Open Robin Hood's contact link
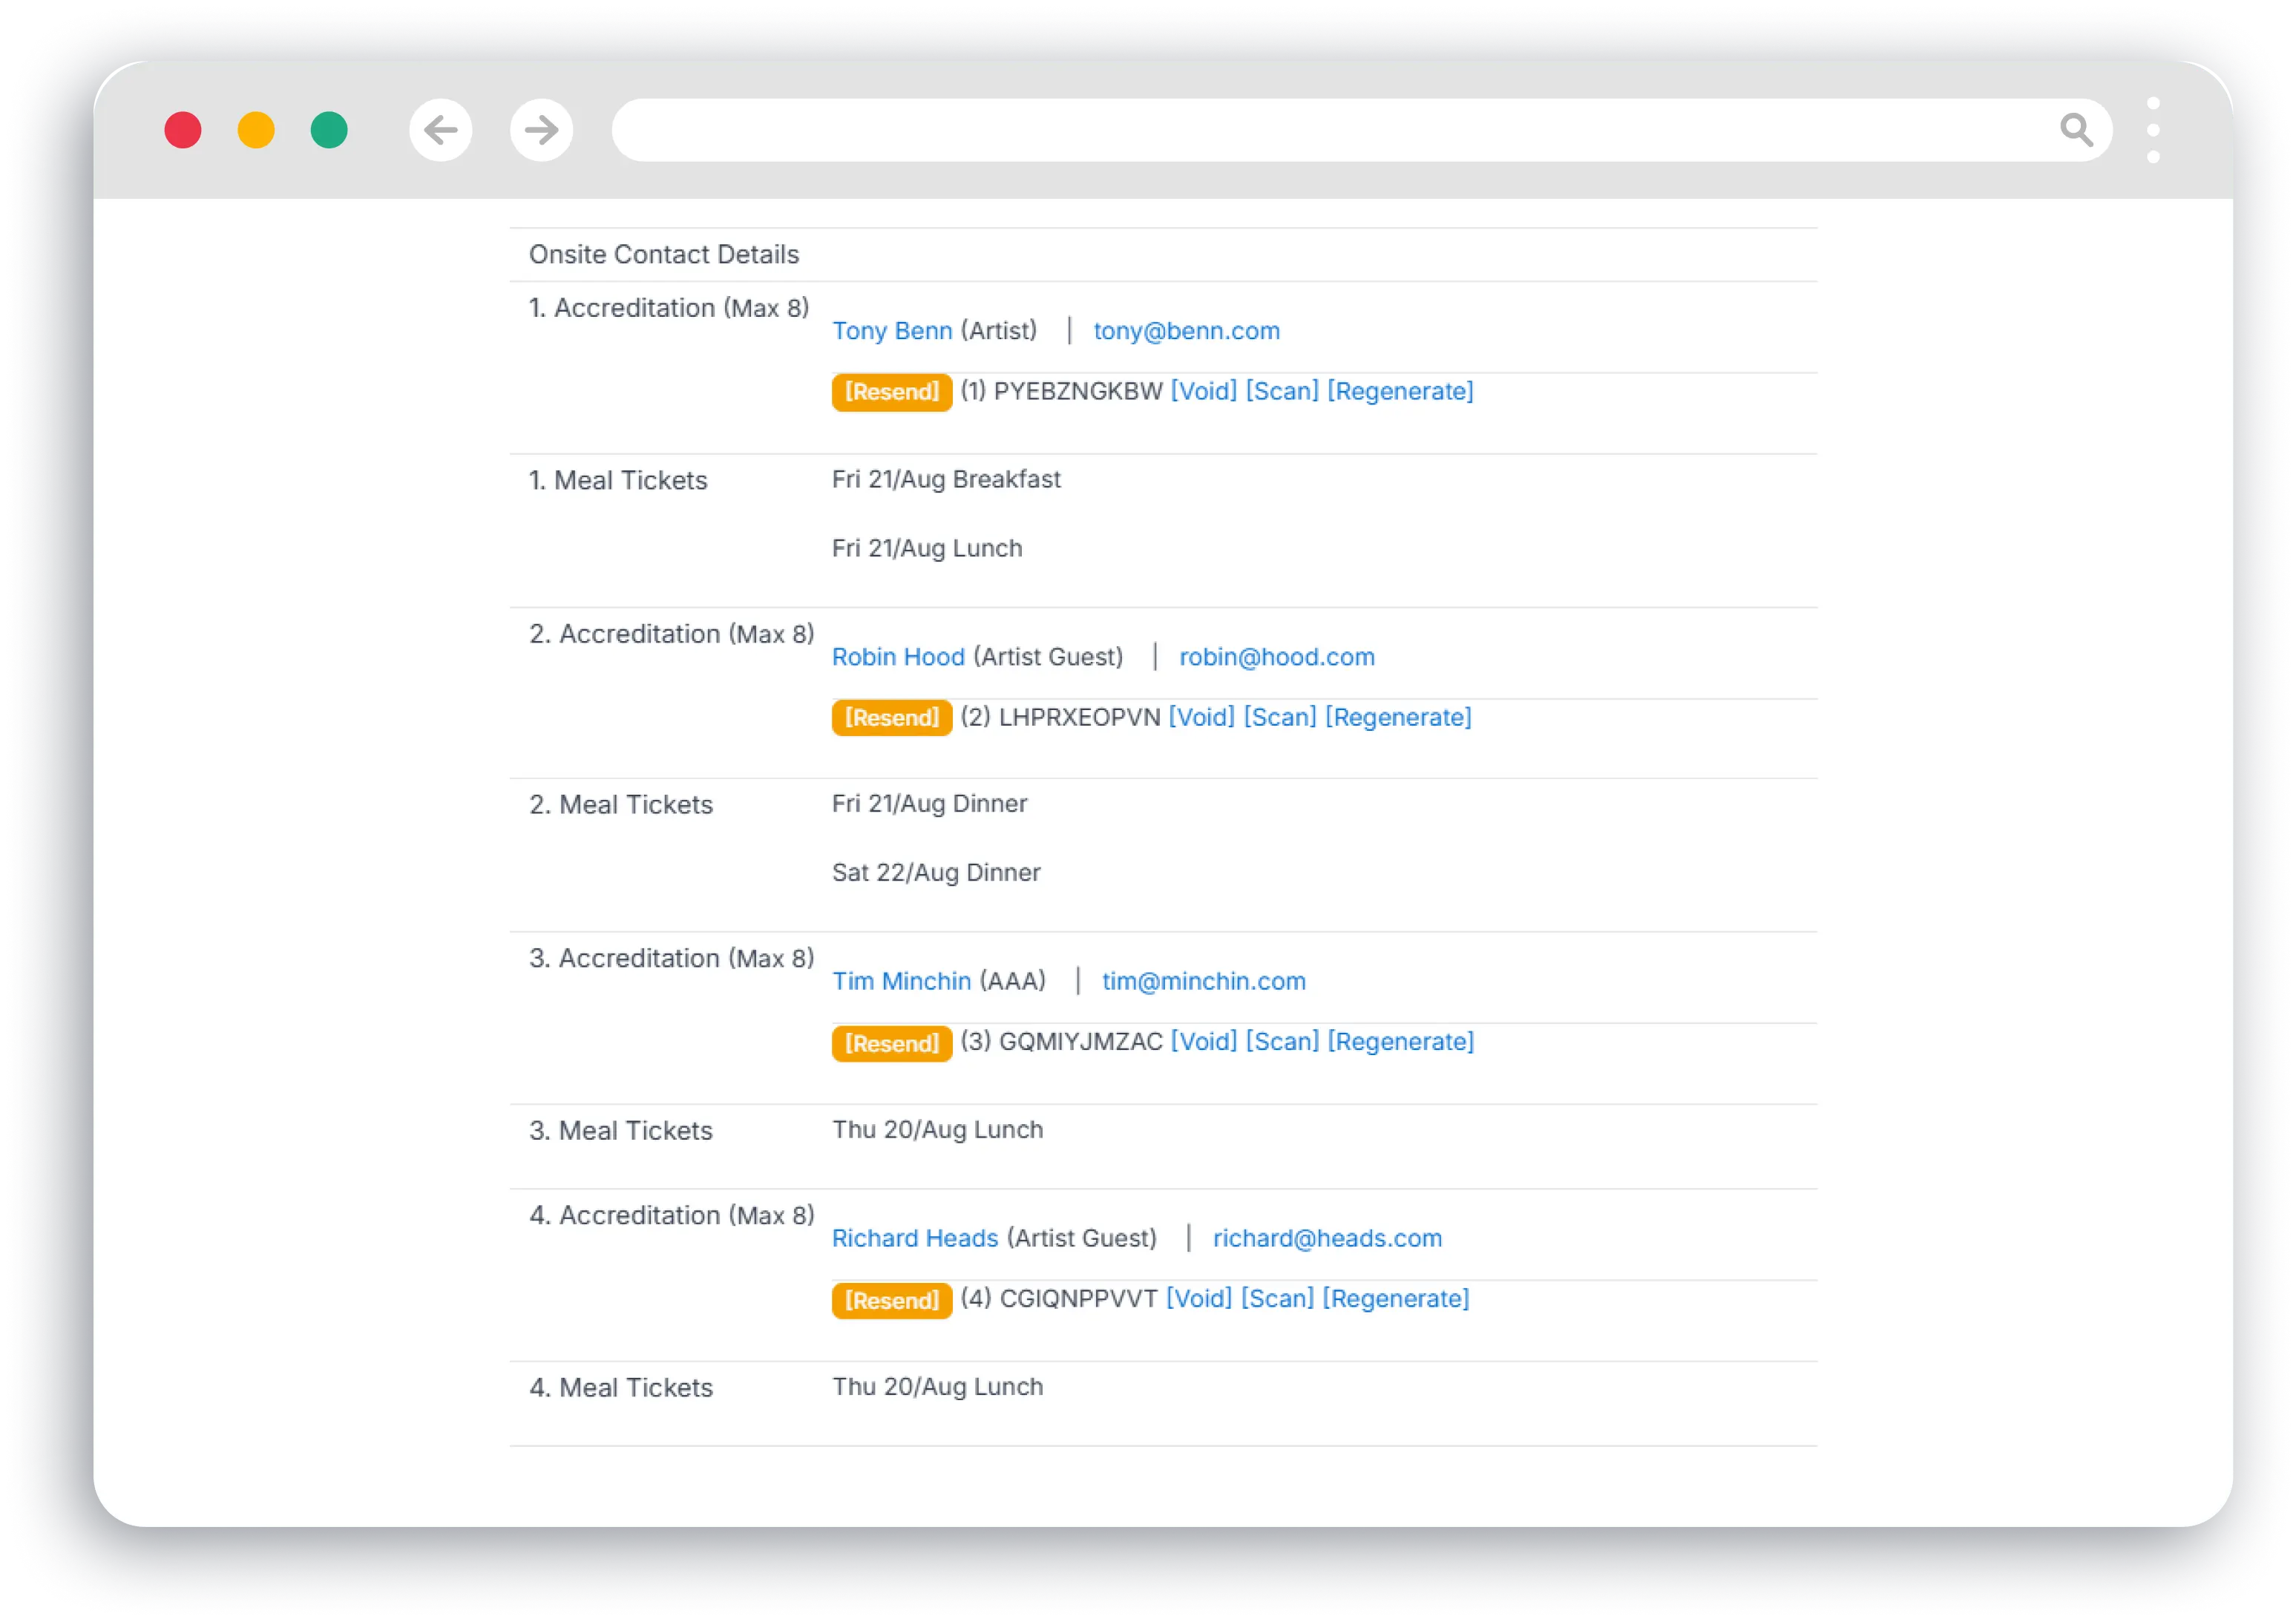This screenshot has width=2296, height=1622. click(897, 657)
